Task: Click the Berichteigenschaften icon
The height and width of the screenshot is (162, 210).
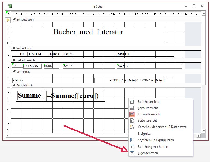Action: (132, 147)
